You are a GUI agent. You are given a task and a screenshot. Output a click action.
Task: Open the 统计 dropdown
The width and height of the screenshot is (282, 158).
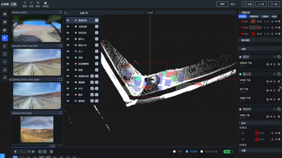pos(234,4)
